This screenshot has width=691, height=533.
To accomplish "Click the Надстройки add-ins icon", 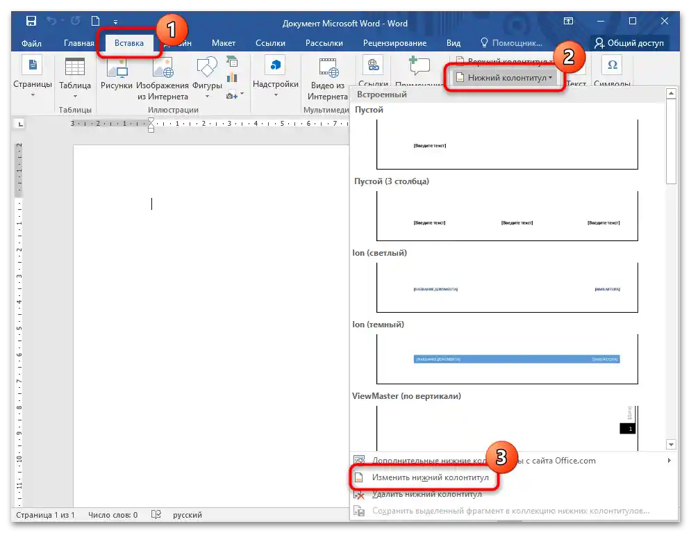I will point(276,65).
